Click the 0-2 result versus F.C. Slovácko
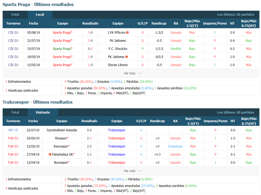The height and width of the screenshot is (195, 261). (x=90, y=49)
